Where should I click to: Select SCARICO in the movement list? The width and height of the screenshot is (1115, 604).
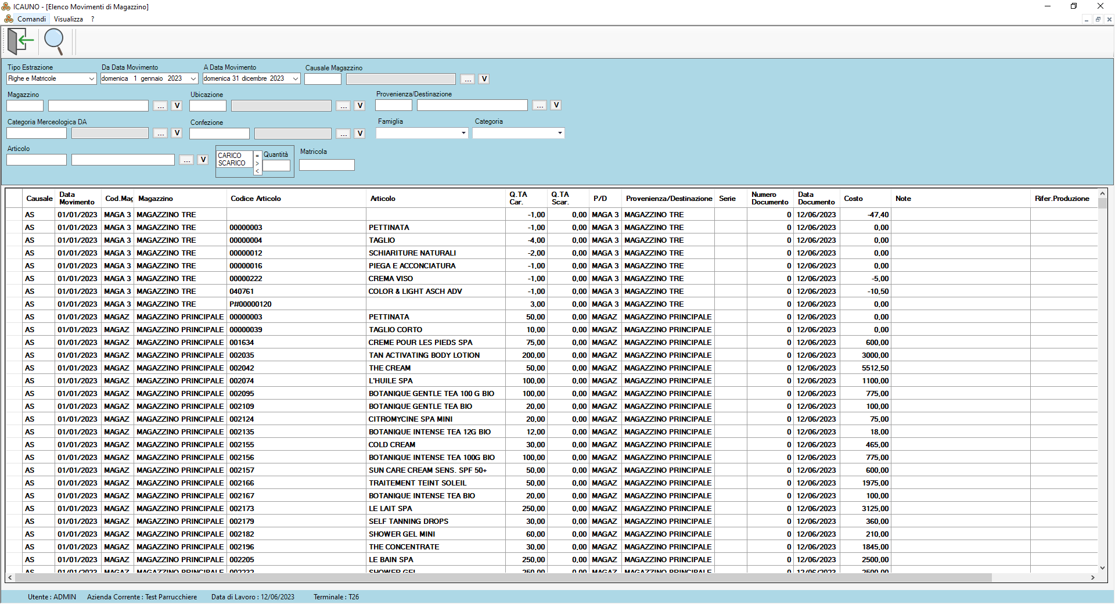(x=232, y=163)
